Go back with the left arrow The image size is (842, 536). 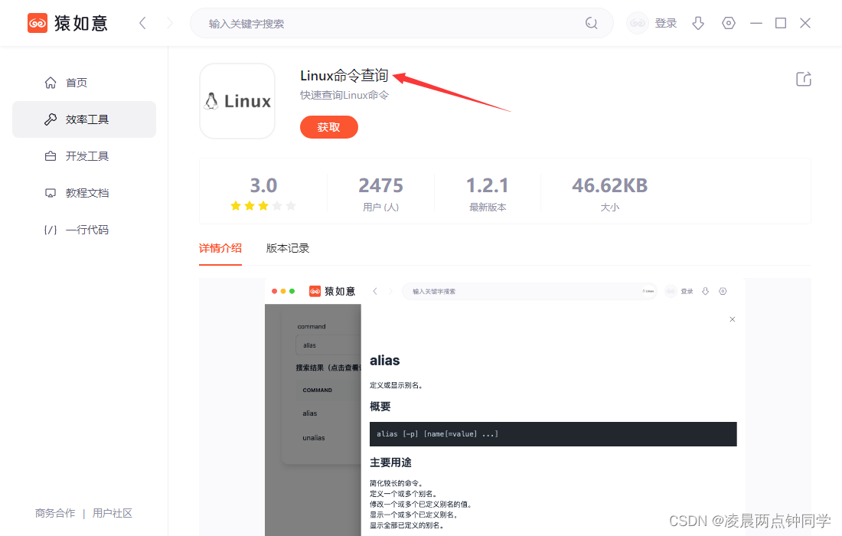click(142, 23)
